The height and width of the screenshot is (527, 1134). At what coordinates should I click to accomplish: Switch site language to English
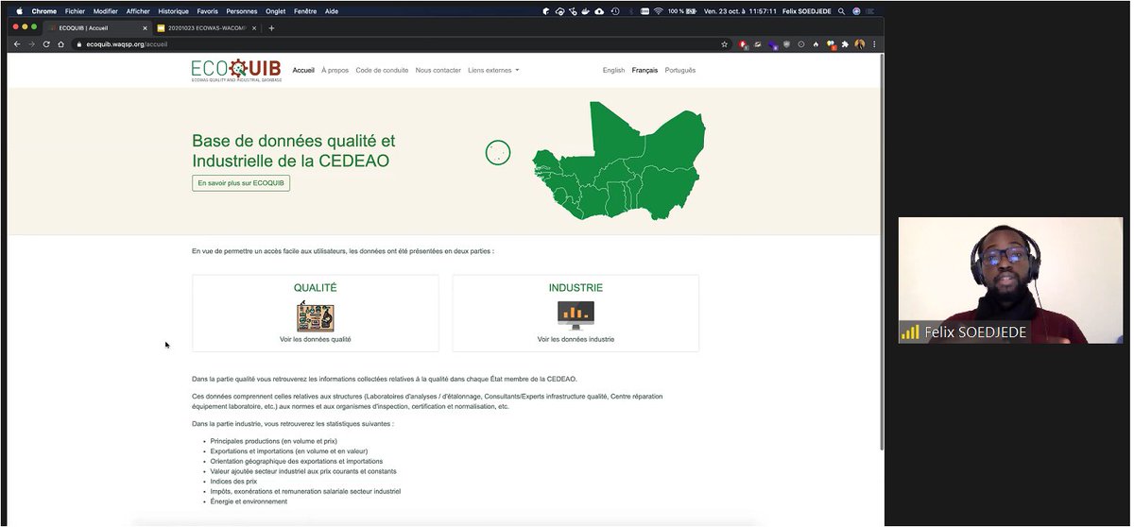(613, 70)
